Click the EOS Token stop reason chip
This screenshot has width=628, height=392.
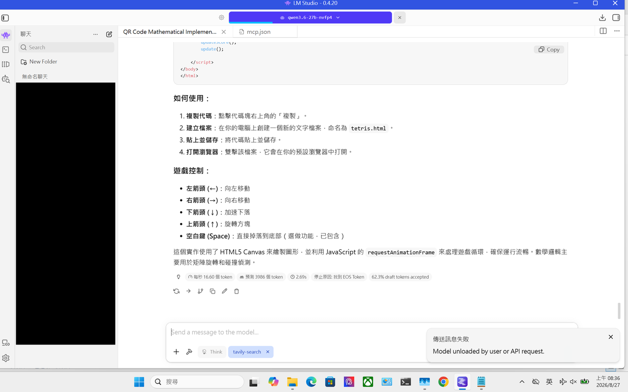pos(339,277)
